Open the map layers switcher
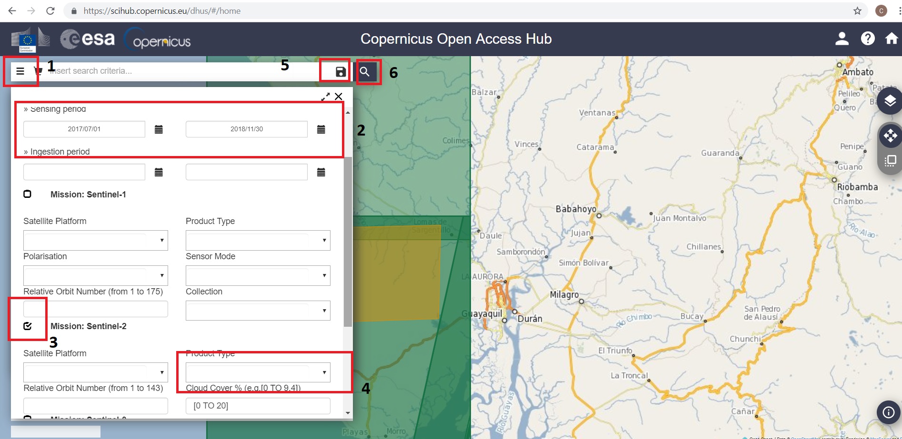 point(890,101)
